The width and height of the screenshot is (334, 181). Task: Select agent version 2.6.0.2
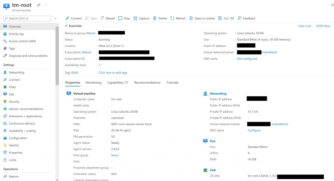tap(115, 149)
